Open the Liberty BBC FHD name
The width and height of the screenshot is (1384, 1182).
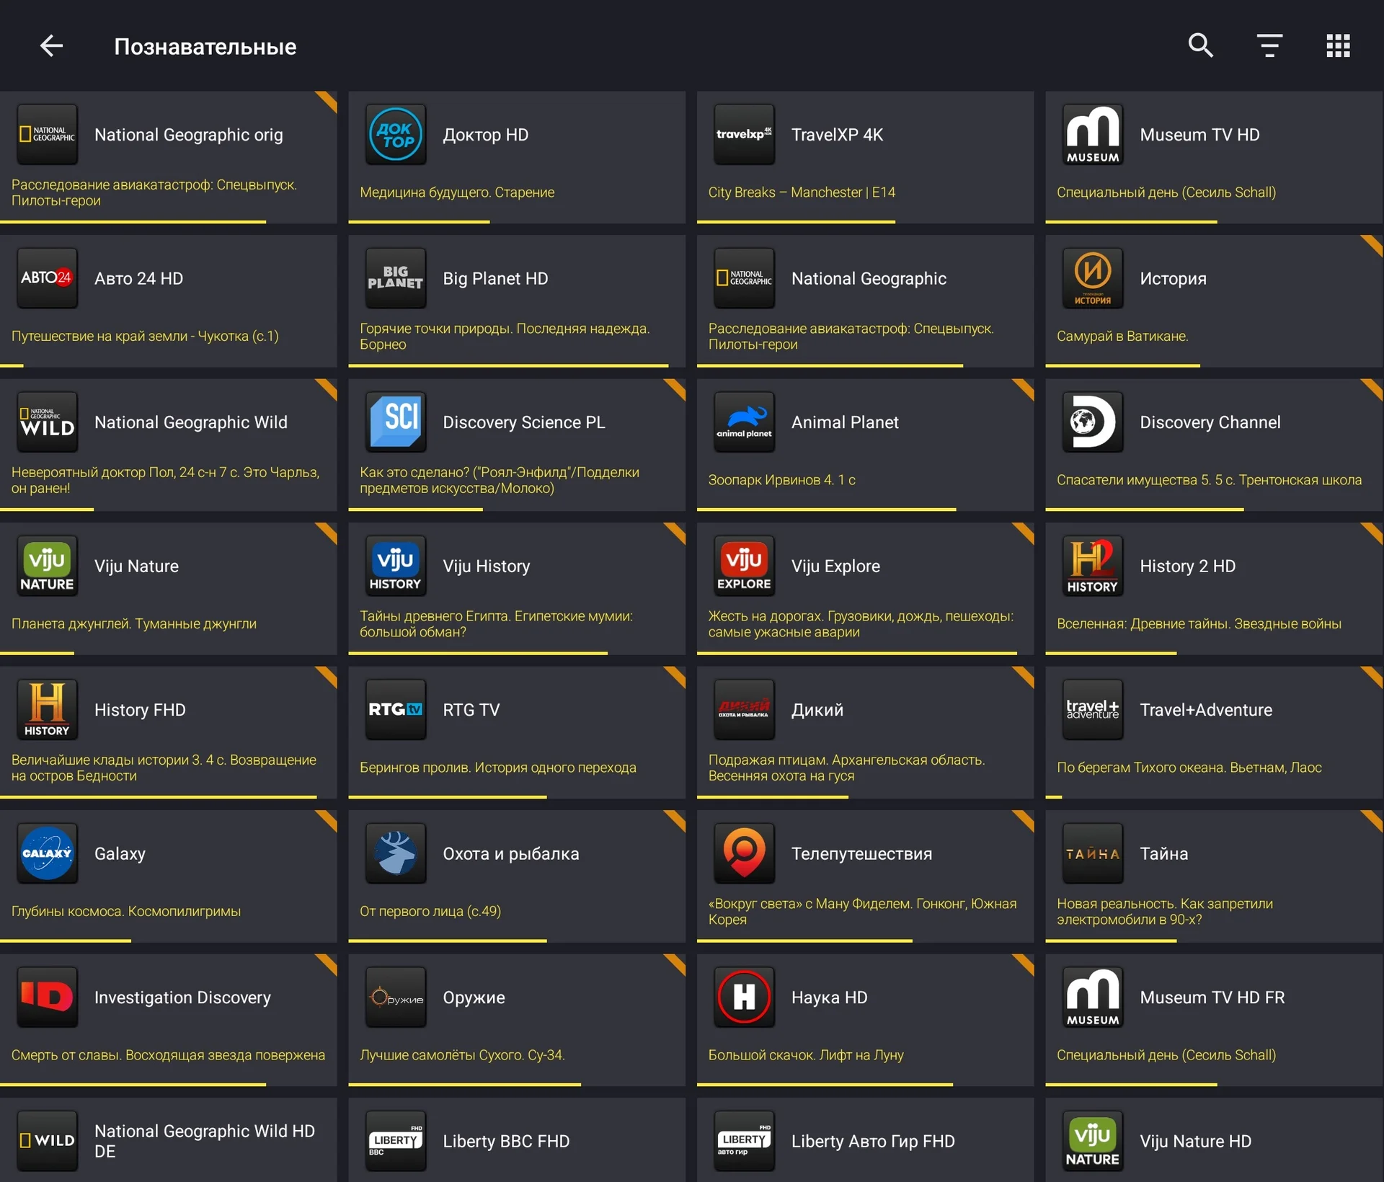click(x=506, y=1141)
